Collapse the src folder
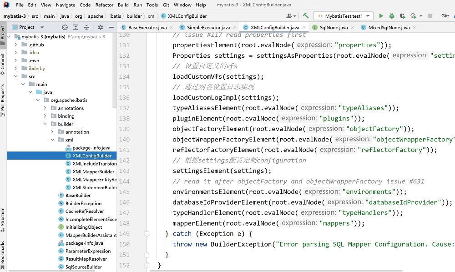 tap(15, 76)
